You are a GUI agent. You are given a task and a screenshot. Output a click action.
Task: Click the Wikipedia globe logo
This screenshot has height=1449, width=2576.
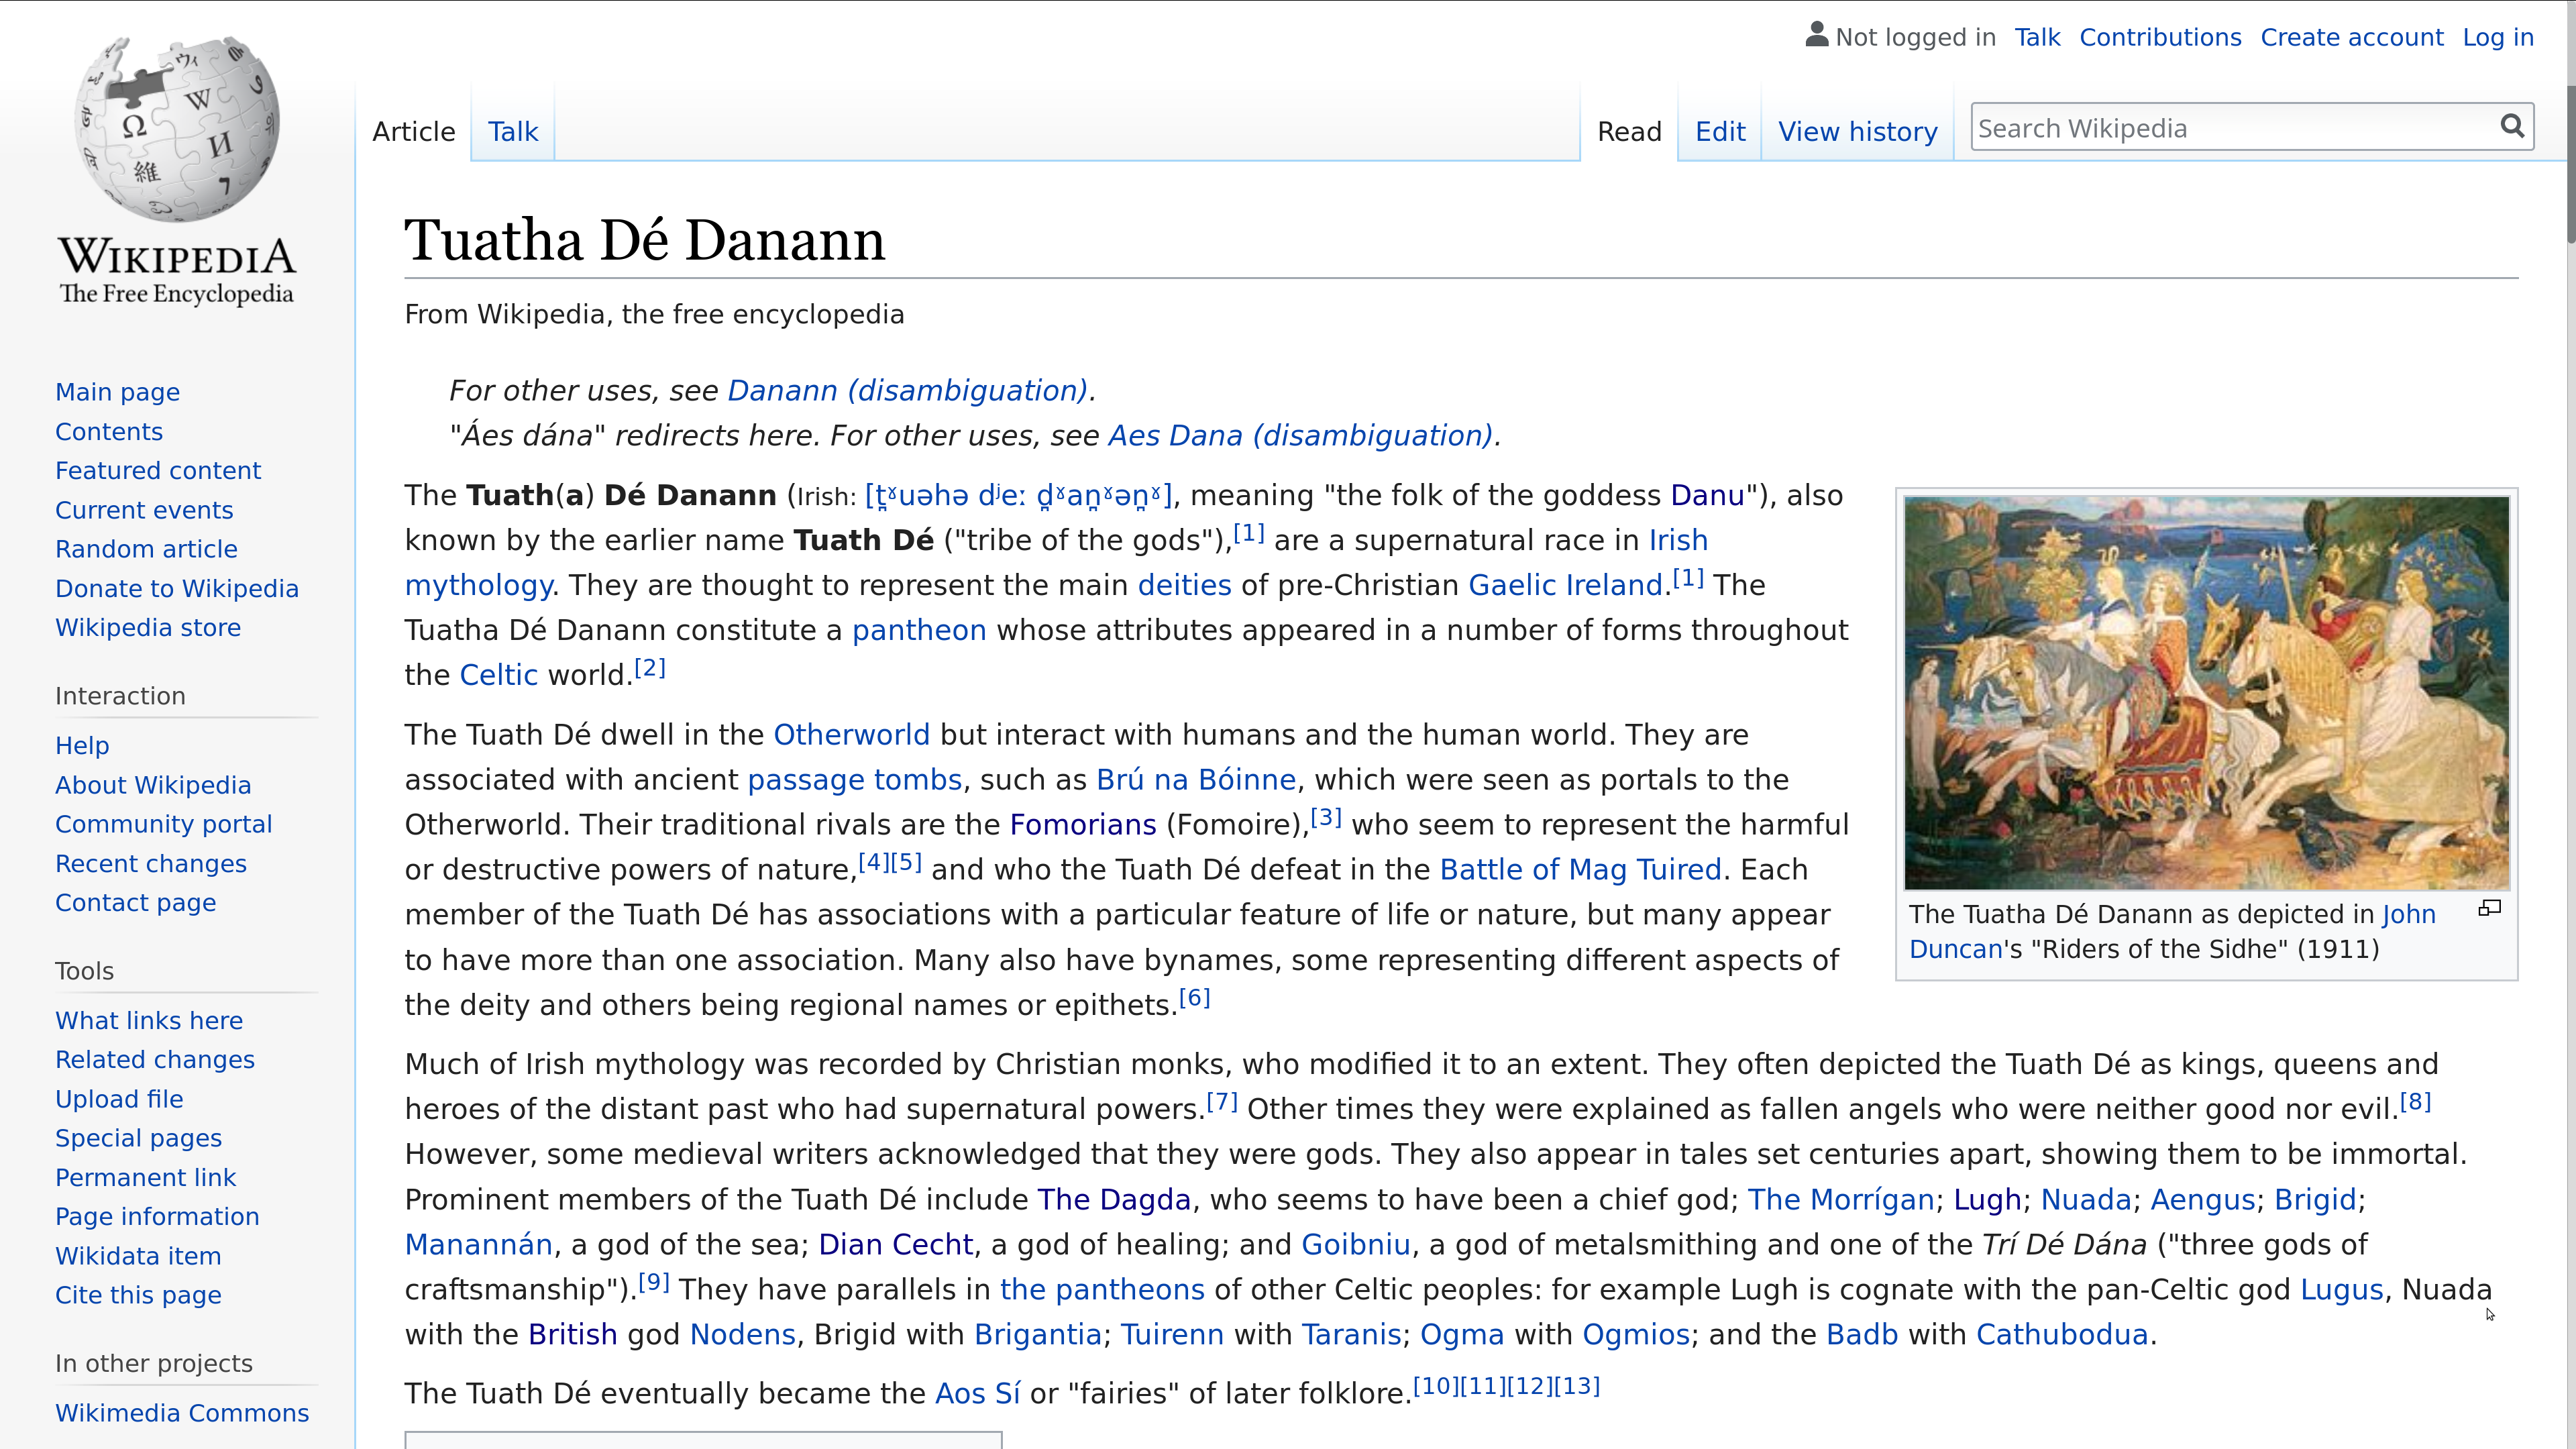tap(177, 129)
